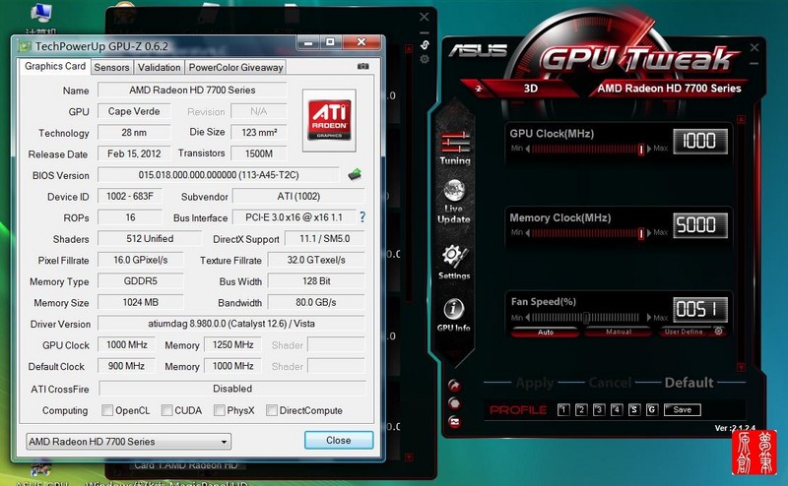
Task: Click the Bus Interface question mark icon
Action: pos(362,216)
